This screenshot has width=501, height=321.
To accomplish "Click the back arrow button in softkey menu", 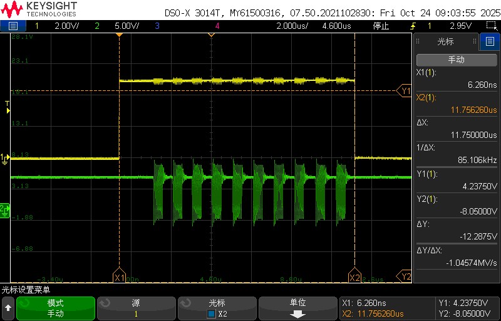I will pyautogui.click(x=8, y=308).
